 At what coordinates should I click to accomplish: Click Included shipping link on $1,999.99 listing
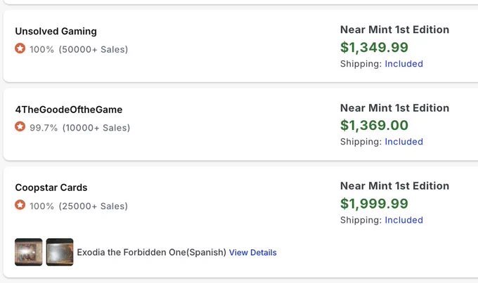(403, 220)
